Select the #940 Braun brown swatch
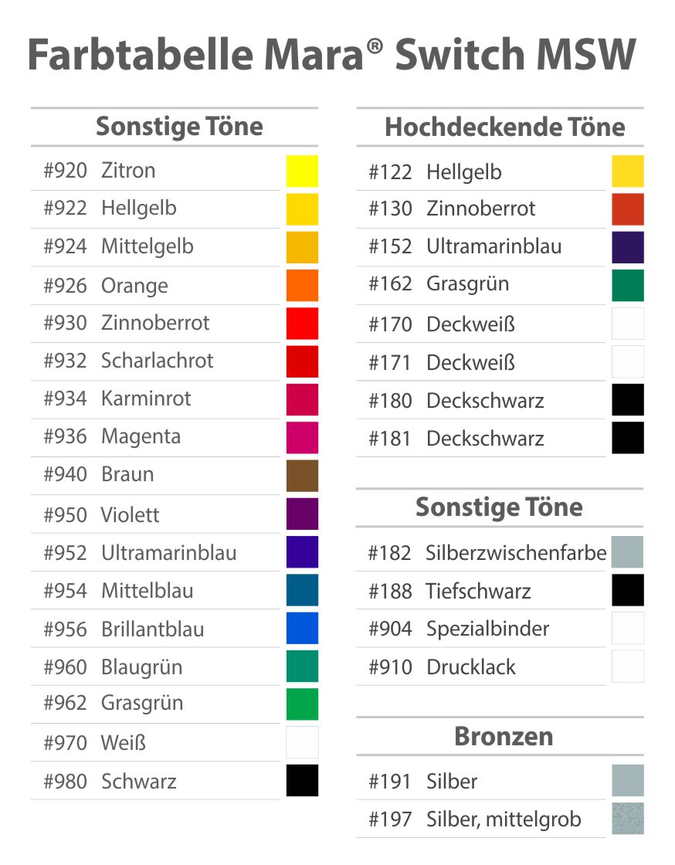The width and height of the screenshot is (675, 865). (302, 476)
